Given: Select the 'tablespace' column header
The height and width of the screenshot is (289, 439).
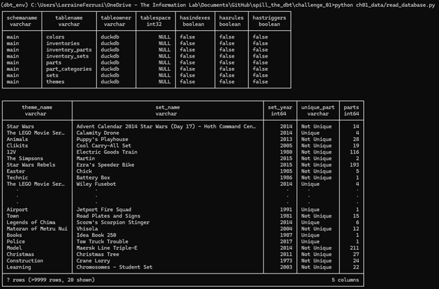Looking at the screenshot, I should 155,18.
